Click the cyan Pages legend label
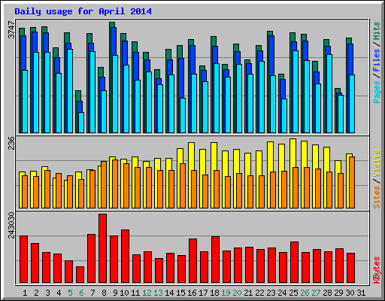Image resolution: width=385 pixels, height=301 pixels. point(377,92)
